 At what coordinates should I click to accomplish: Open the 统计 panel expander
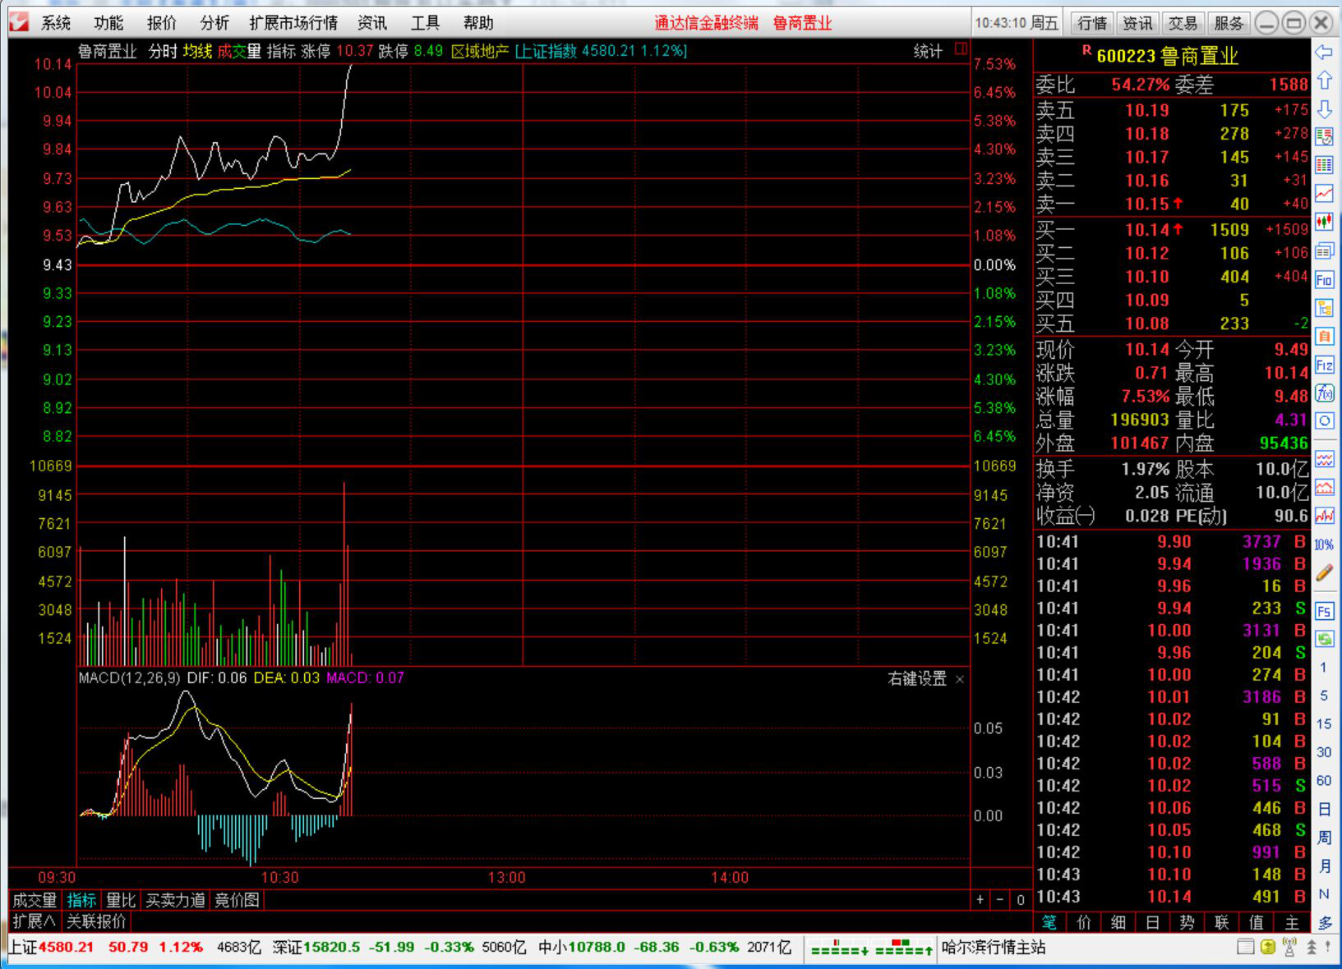click(x=961, y=51)
